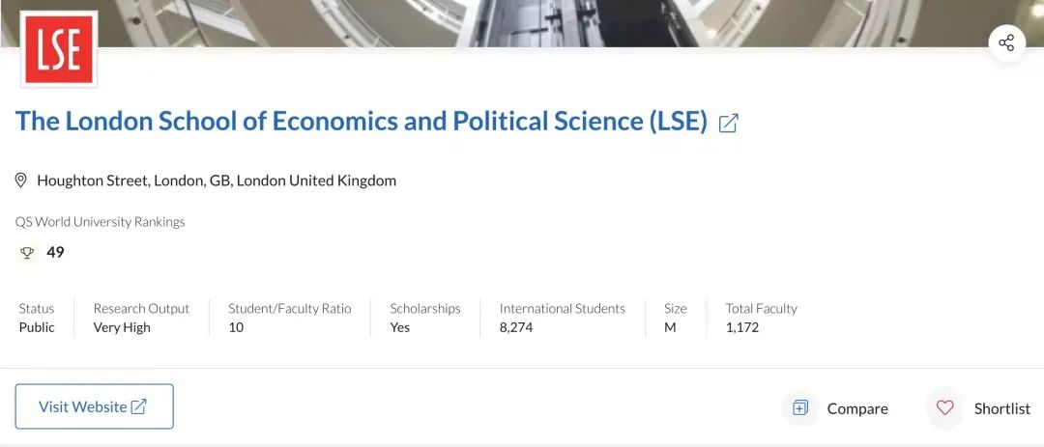Click external arrow icon in Visit Website
The height and width of the screenshot is (447, 1044).
click(x=139, y=406)
